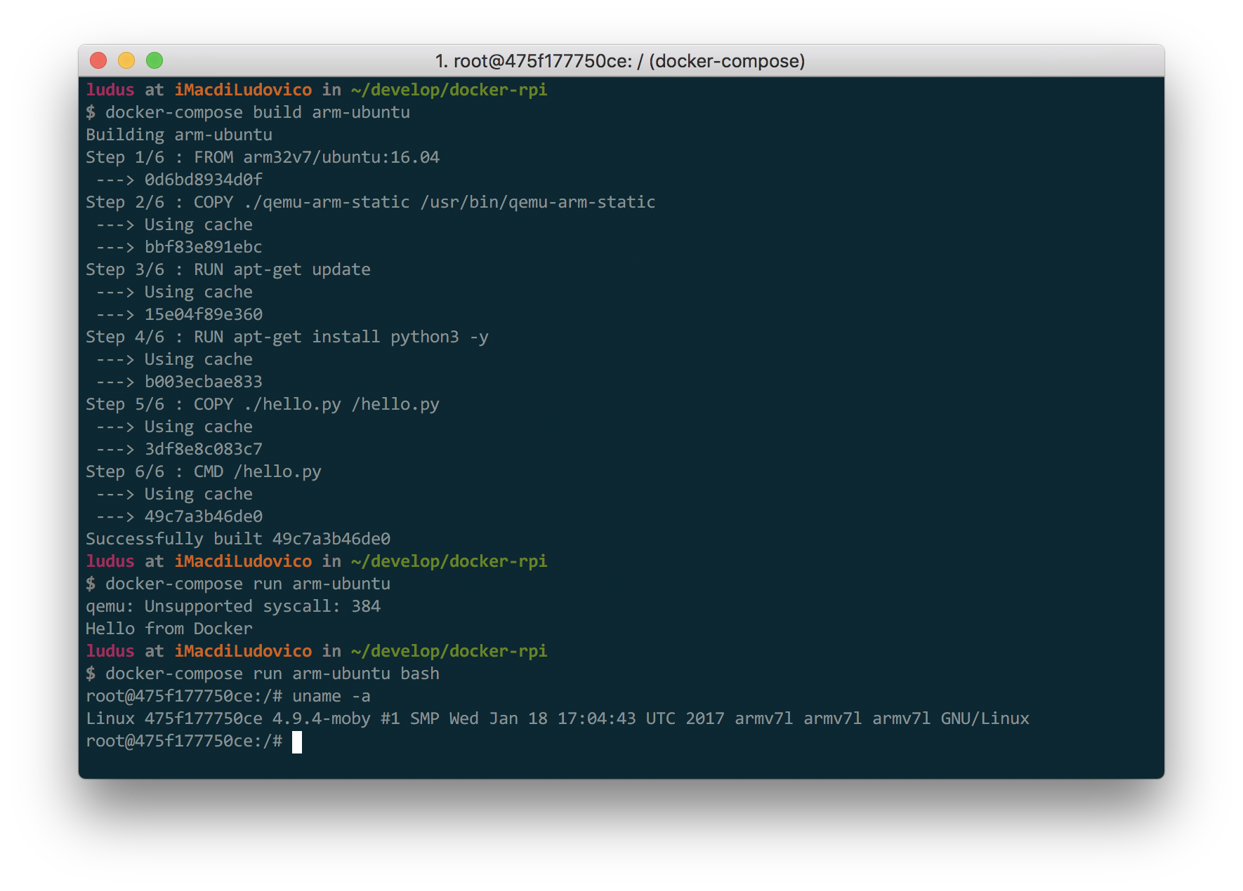Click the blinking cursor block at the last prompt
Viewport: 1243px width, 891px height.
[297, 742]
